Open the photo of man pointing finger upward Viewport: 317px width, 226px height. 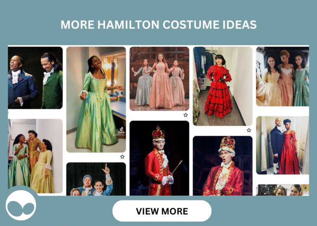[x=96, y=179]
